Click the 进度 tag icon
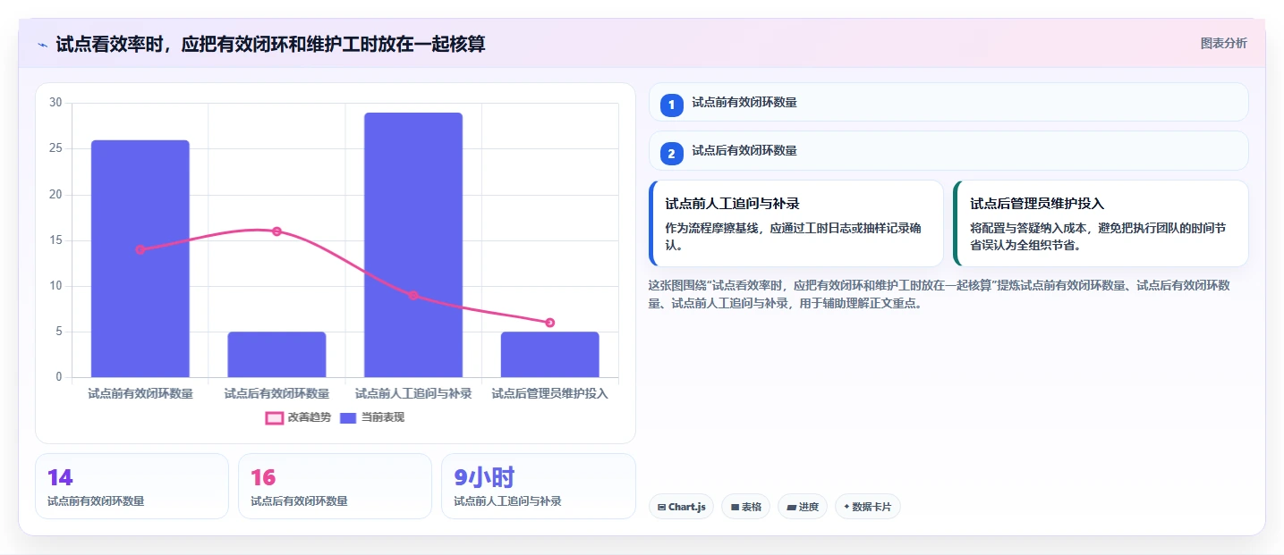 791,507
